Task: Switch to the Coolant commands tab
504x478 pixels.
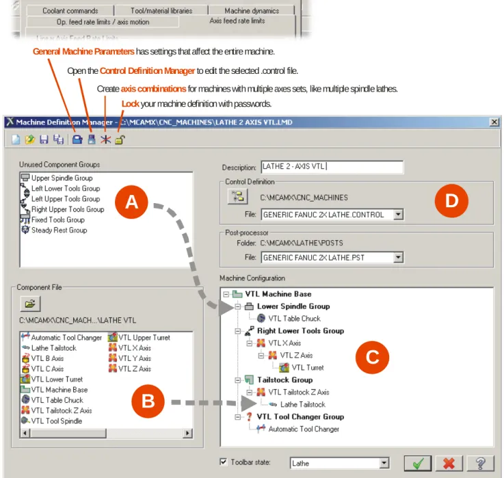Action: (x=70, y=11)
